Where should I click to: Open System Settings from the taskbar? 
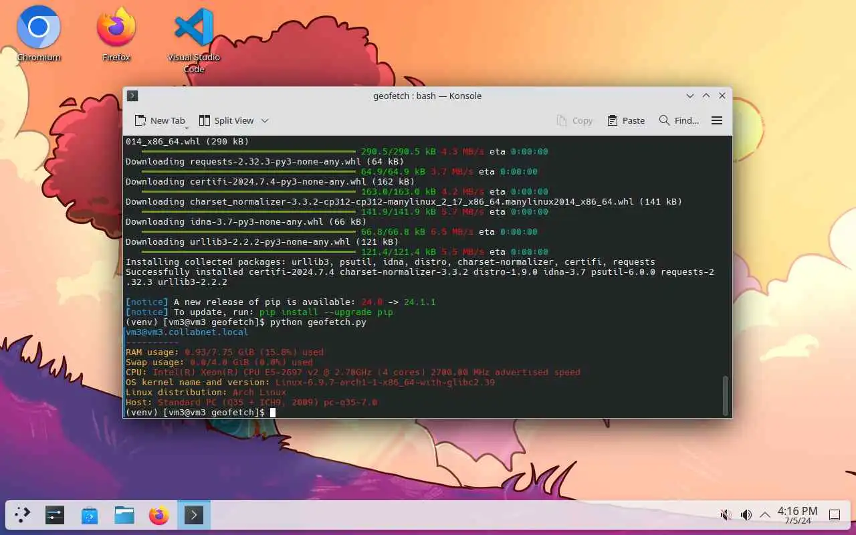55,515
